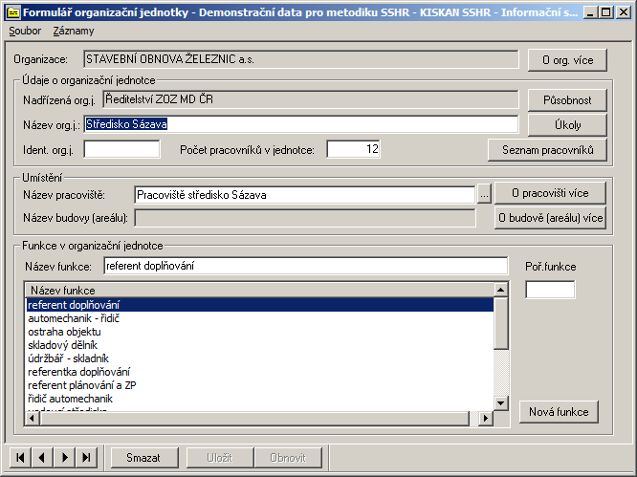
Task: Click the function list scroll up arrow
Action: [x=501, y=290]
